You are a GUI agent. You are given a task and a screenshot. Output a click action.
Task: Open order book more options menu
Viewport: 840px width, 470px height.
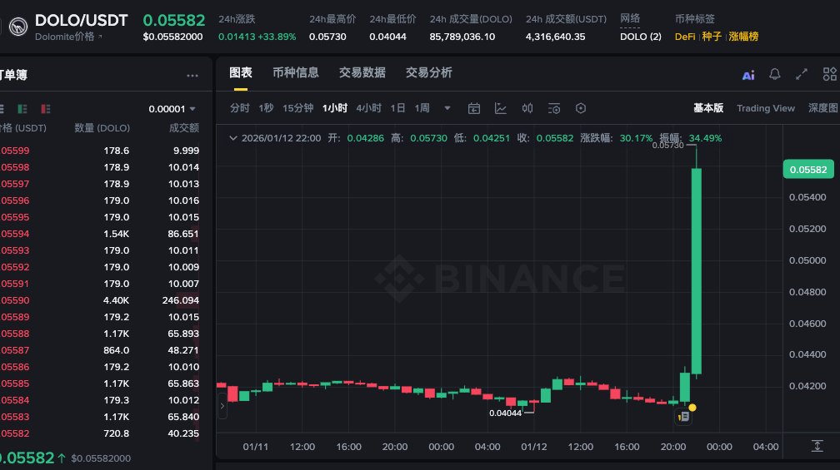point(192,76)
